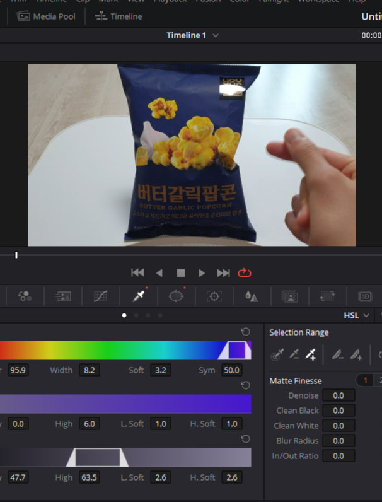The height and width of the screenshot is (502, 382).
Task: Select the Saturation H. Soft value 1.0
Action: pos(231,424)
